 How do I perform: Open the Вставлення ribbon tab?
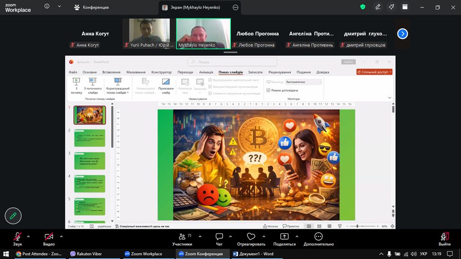click(111, 72)
